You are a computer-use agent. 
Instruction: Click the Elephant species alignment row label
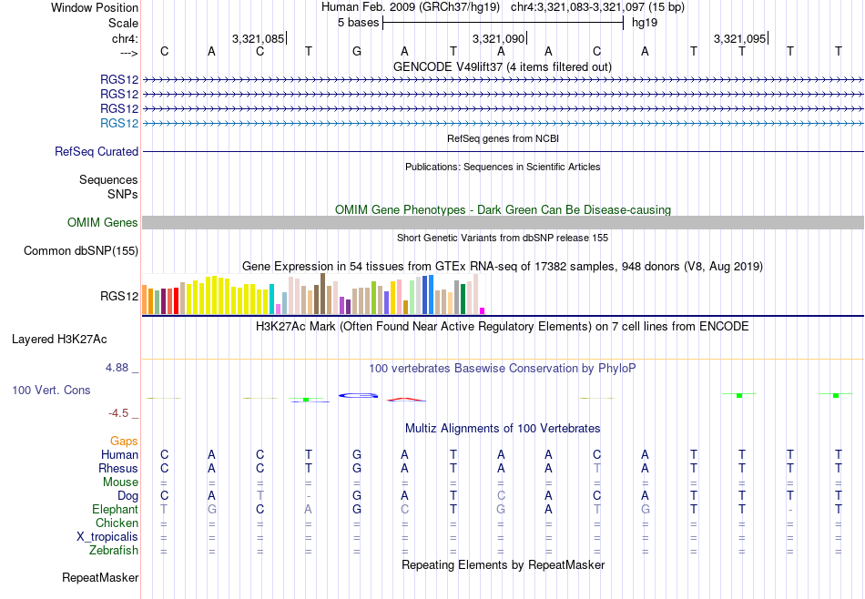[116, 509]
